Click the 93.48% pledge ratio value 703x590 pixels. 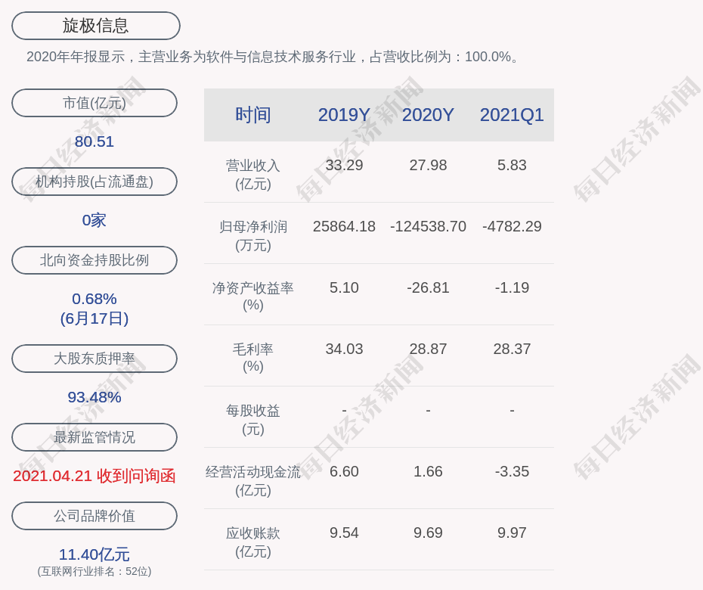pyautogui.click(x=94, y=397)
